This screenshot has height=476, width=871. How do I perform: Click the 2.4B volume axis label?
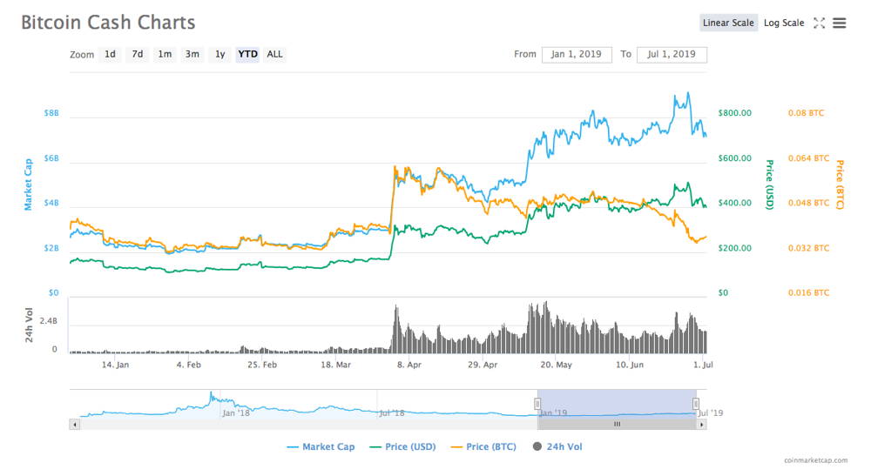(48, 321)
